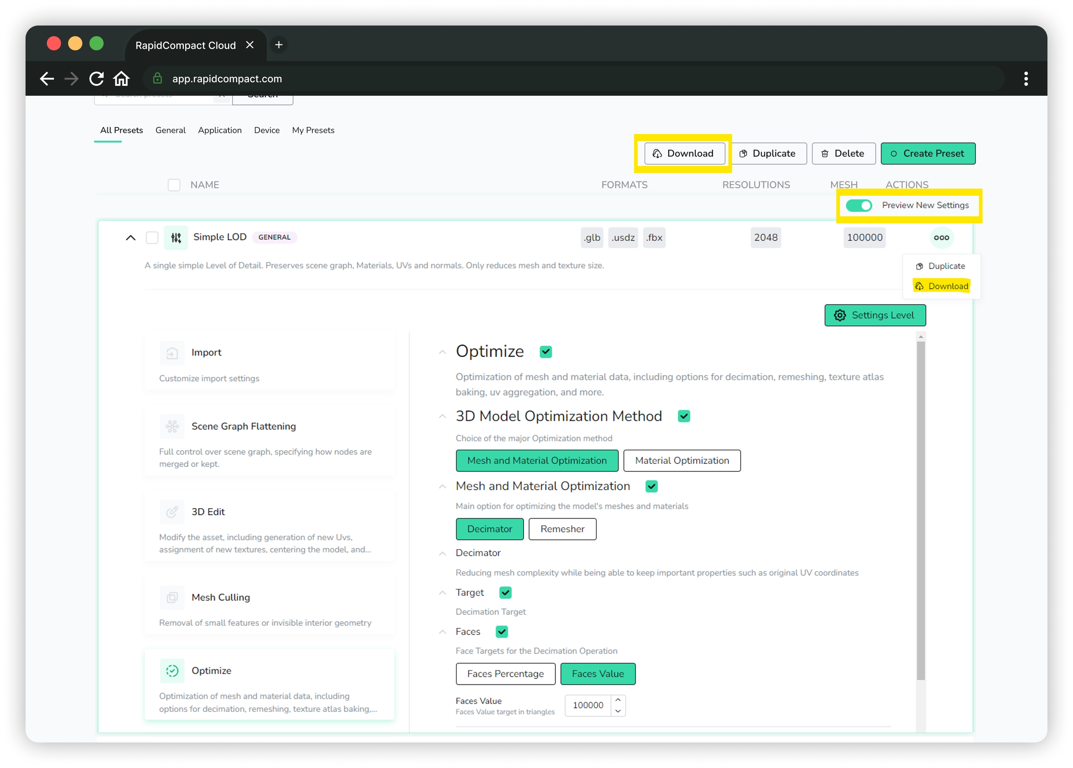The height and width of the screenshot is (768, 1073).
Task: Select Faces Value target
Action: [x=598, y=674]
